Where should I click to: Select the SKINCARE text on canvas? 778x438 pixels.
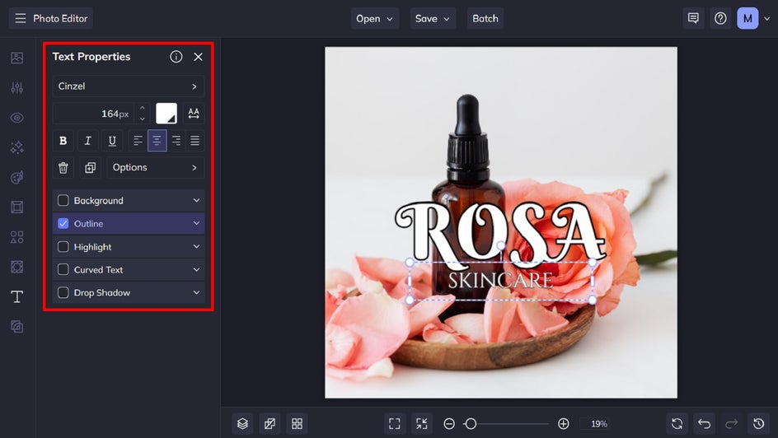click(500, 281)
